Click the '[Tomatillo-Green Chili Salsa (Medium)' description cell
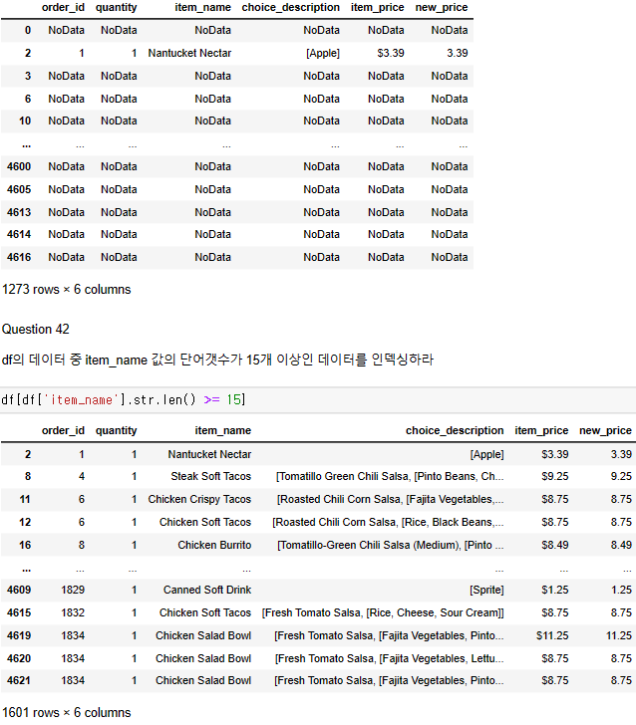 click(x=390, y=545)
